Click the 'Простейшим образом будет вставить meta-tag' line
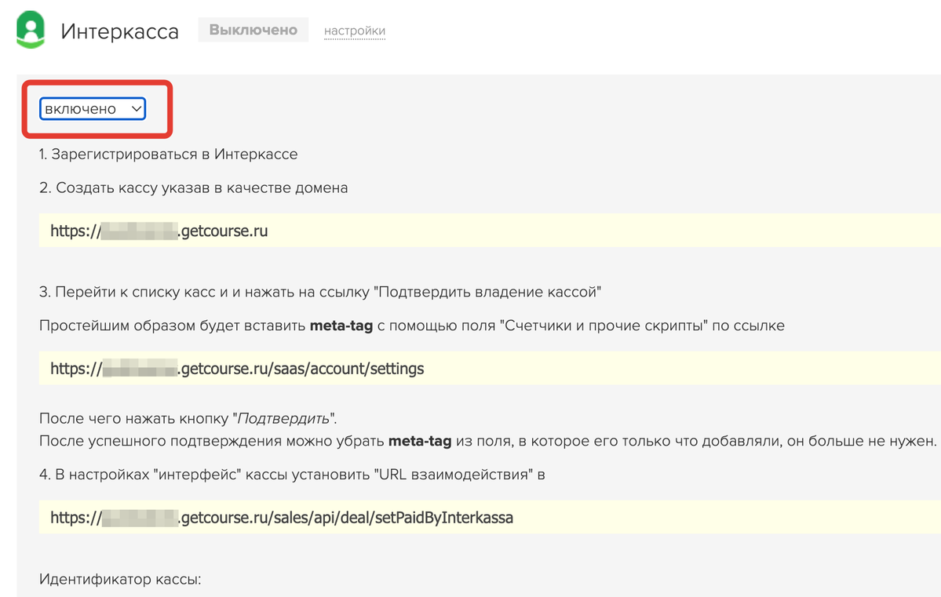 tap(412, 326)
